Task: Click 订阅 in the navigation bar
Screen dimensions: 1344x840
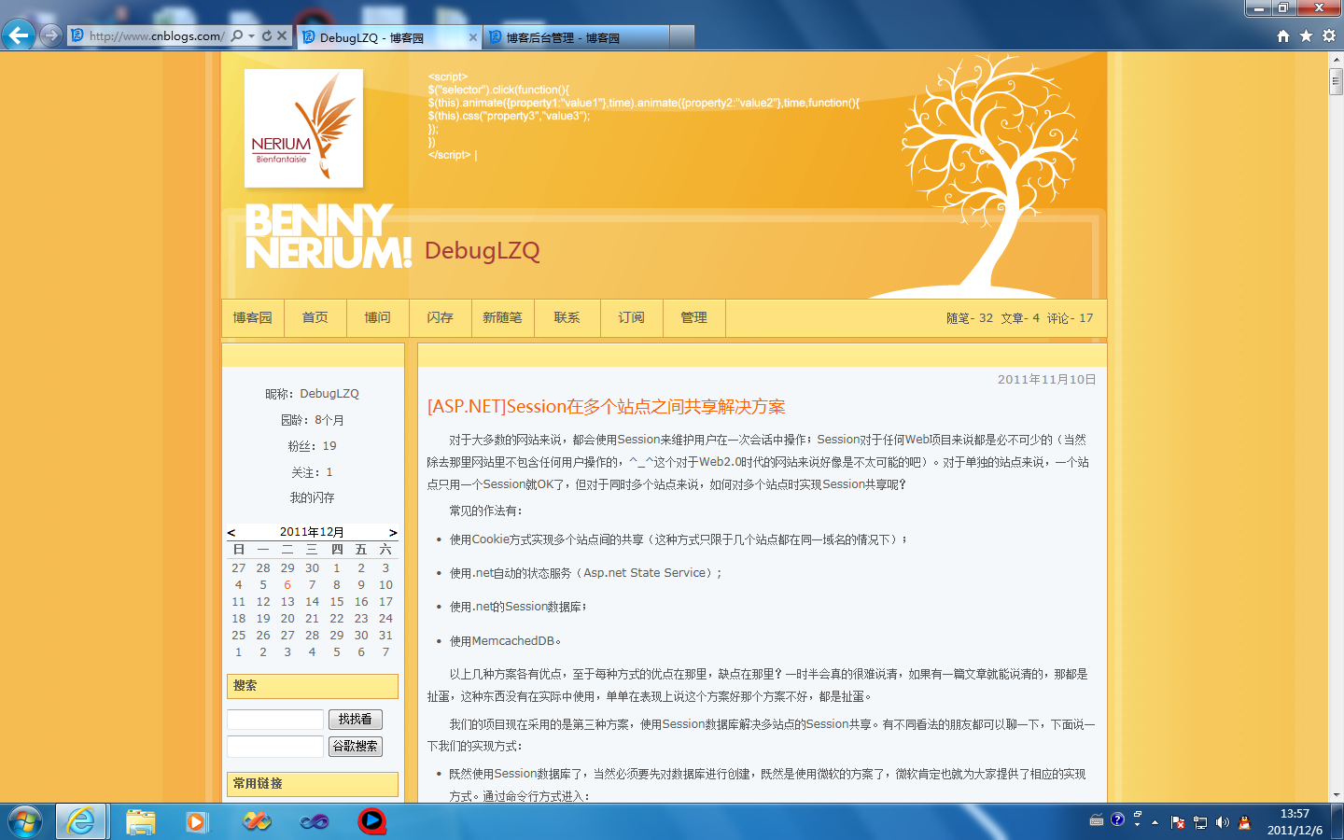Action: point(631,317)
